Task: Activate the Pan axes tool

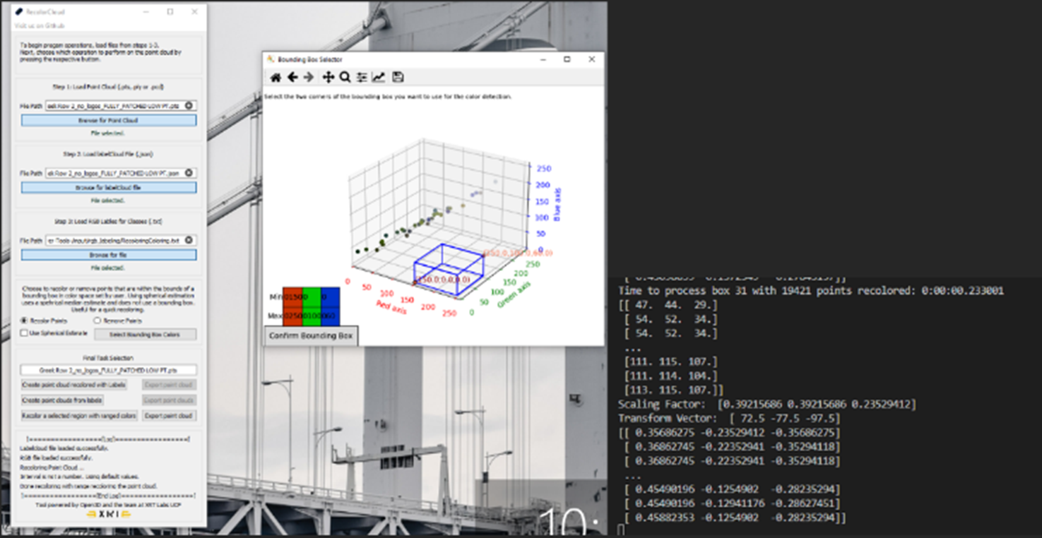Action: coord(328,78)
